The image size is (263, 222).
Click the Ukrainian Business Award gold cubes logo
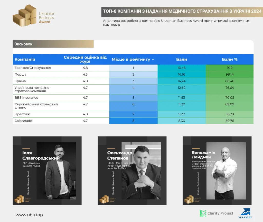[x=25, y=16]
